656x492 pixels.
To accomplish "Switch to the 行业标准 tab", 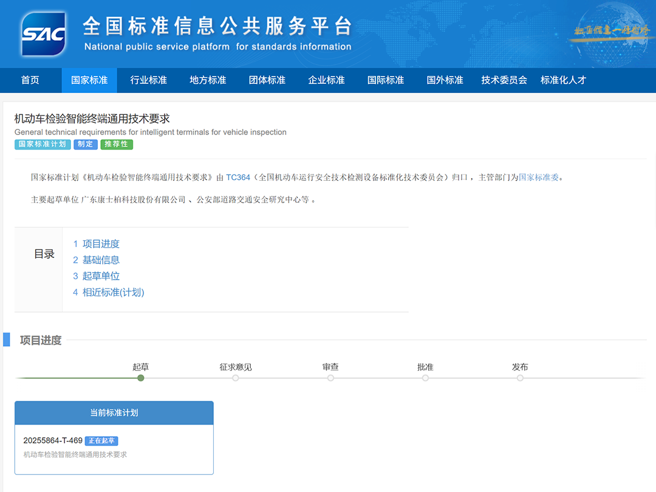I will (x=148, y=80).
